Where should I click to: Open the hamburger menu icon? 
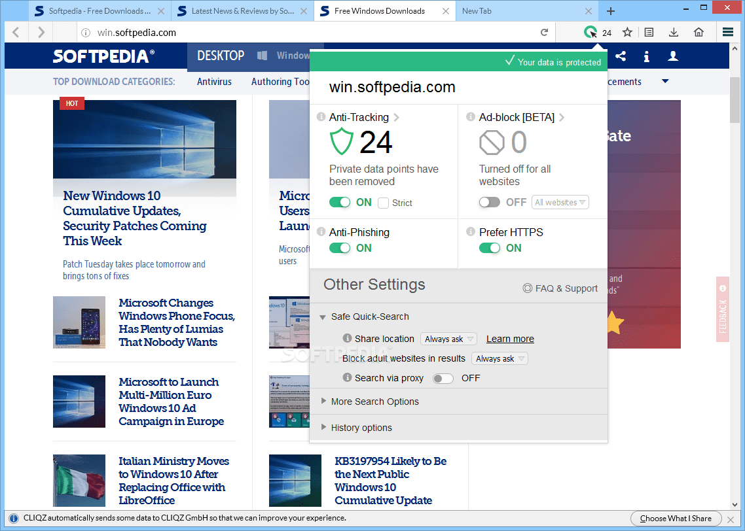(727, 31)
